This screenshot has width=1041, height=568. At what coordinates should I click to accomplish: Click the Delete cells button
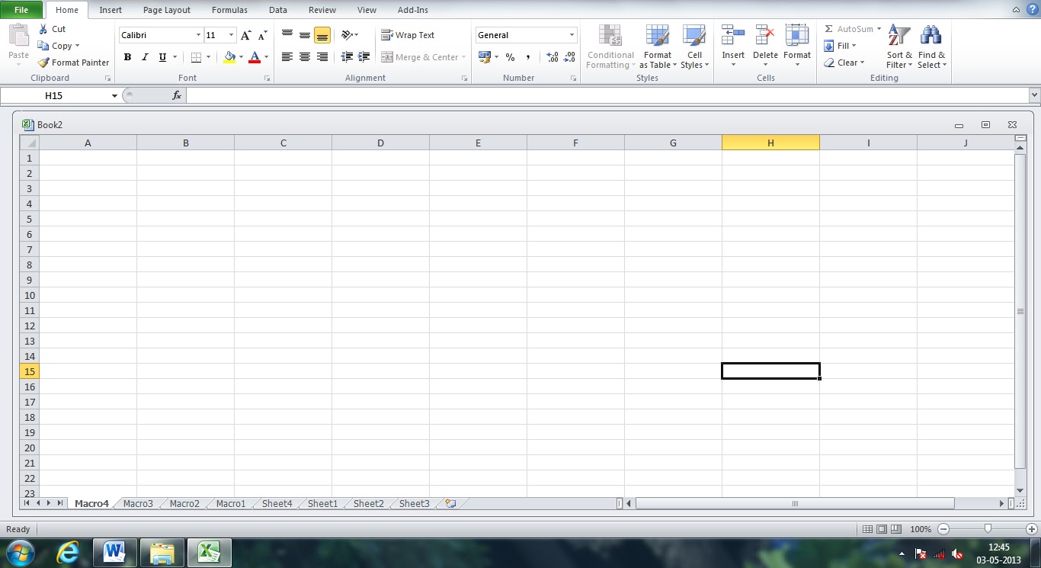[765, 47]
